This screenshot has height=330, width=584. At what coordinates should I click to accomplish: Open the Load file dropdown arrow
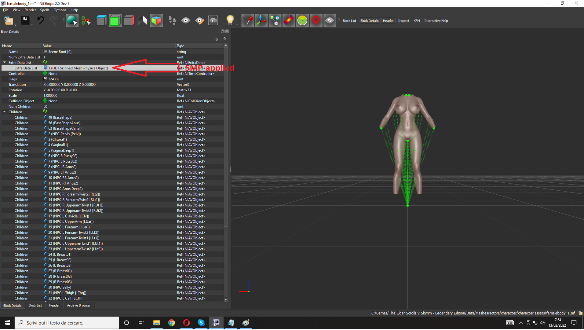[16, 24]
